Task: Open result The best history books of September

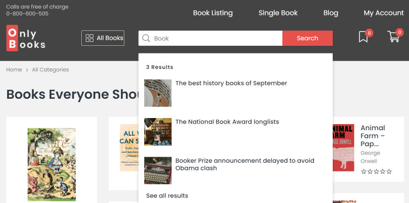Action: [231, 83]
